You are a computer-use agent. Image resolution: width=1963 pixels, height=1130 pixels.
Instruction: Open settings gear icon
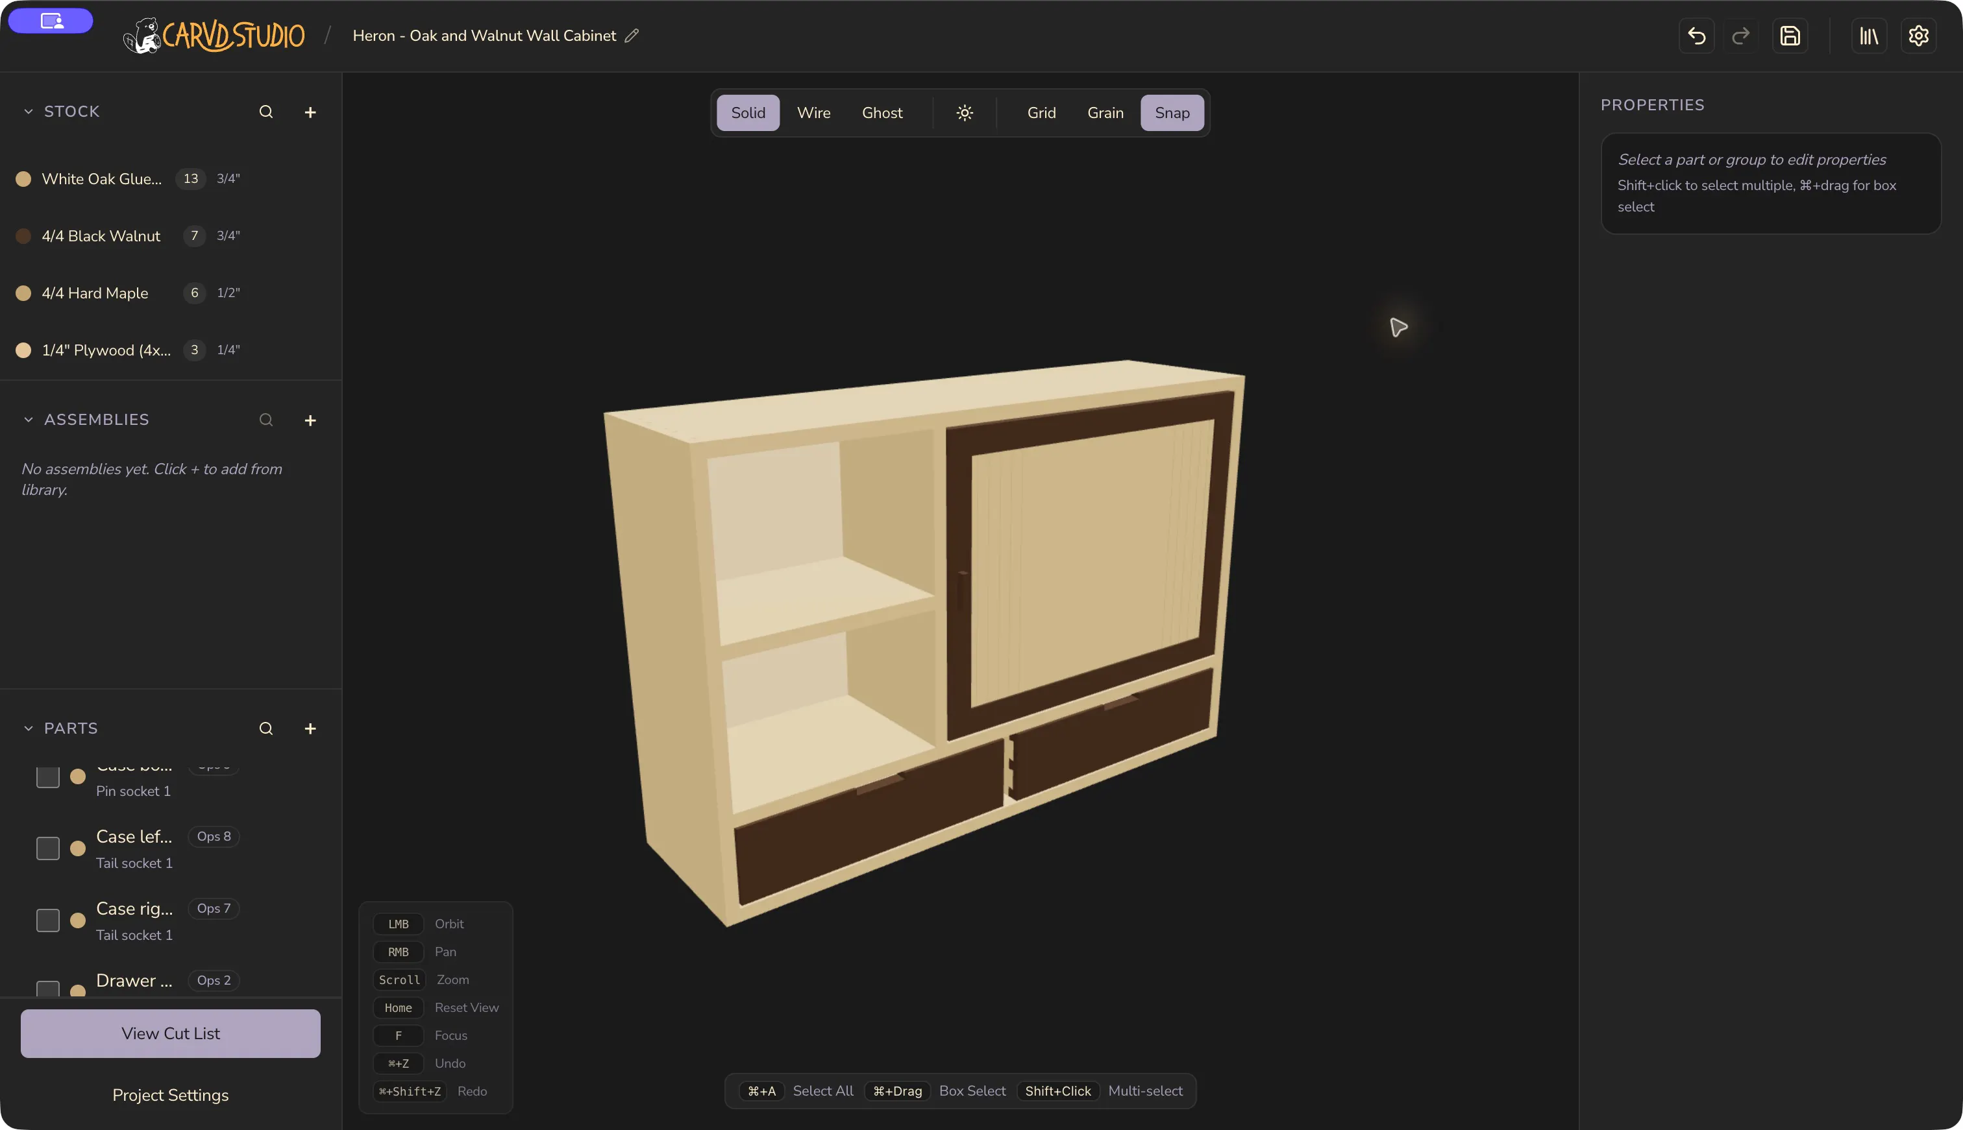1919,36
